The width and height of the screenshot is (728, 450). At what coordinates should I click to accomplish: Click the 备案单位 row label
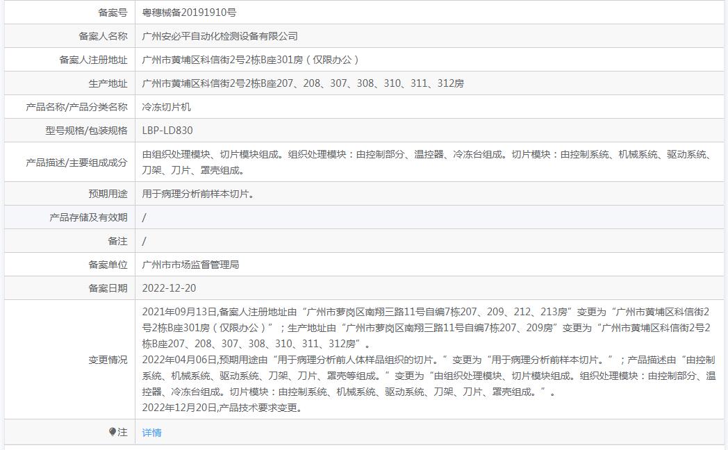click(x=108, y=265)
